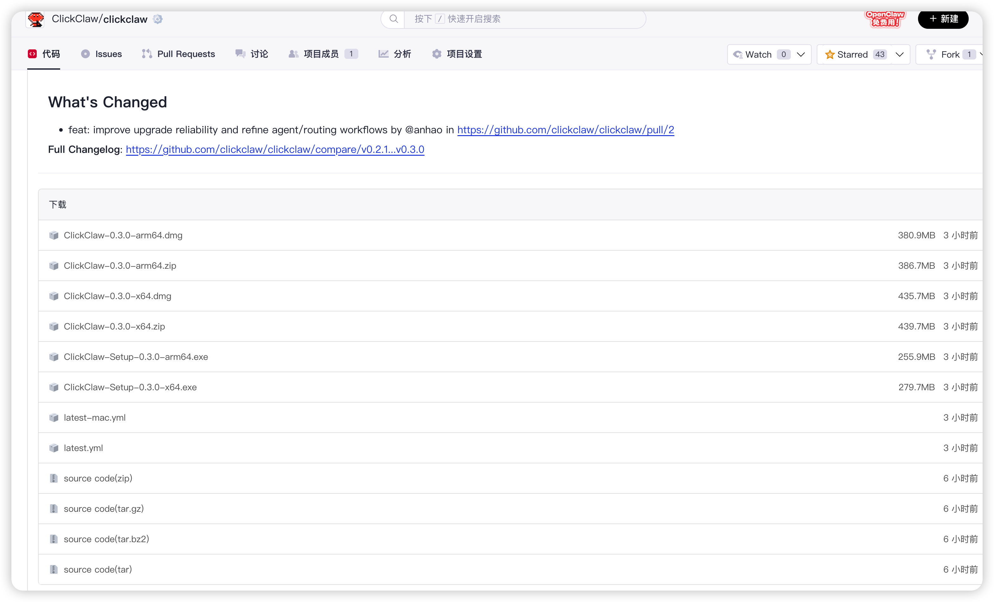Click the package icon beside latest.yml

(53, 448)
